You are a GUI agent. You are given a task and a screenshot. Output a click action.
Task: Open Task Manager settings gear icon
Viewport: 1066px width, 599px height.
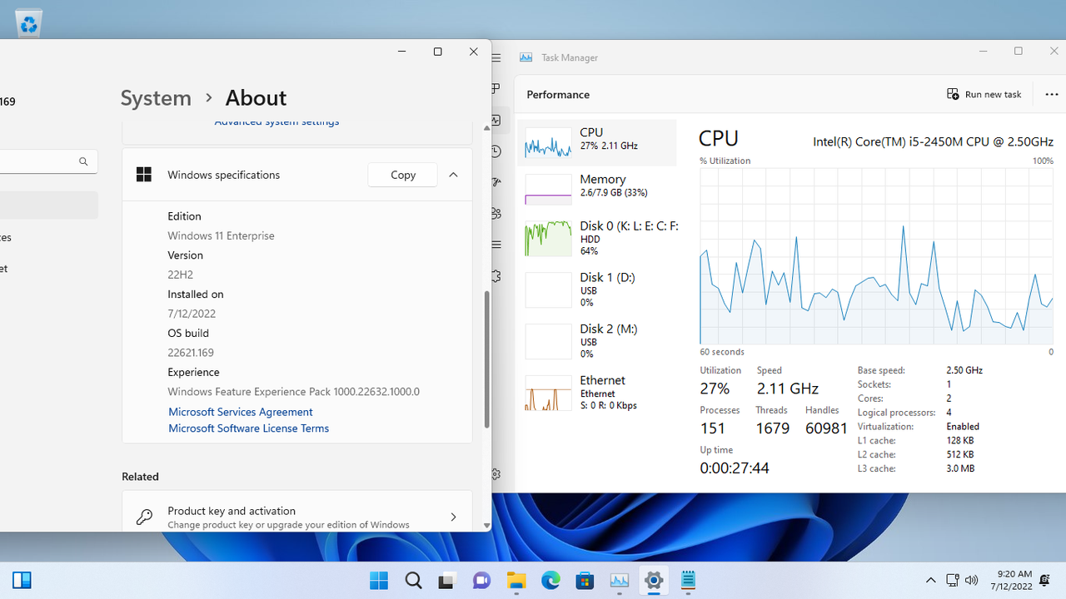pyautogui.click(x=496, y=474)
